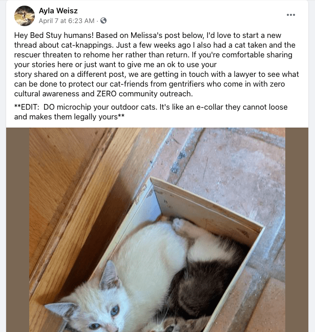Click the right brown bar beside photo
Viewport: 315px width, 332px height.
click(x=297, y=230)
